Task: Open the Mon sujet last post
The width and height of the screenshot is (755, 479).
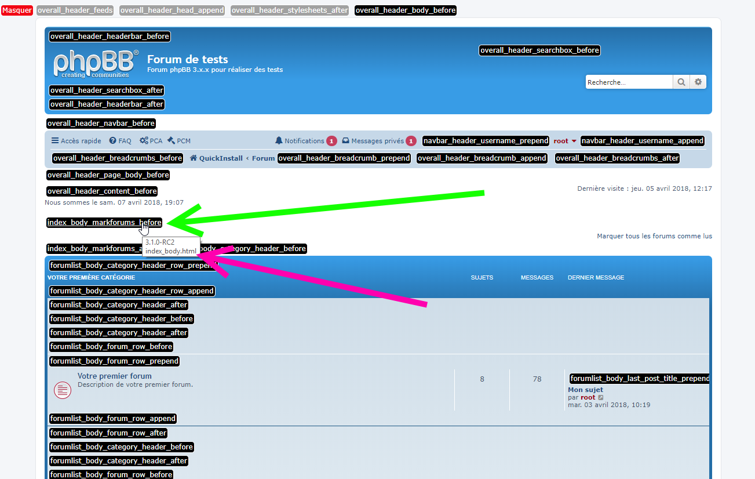Action: pos(585,390)
